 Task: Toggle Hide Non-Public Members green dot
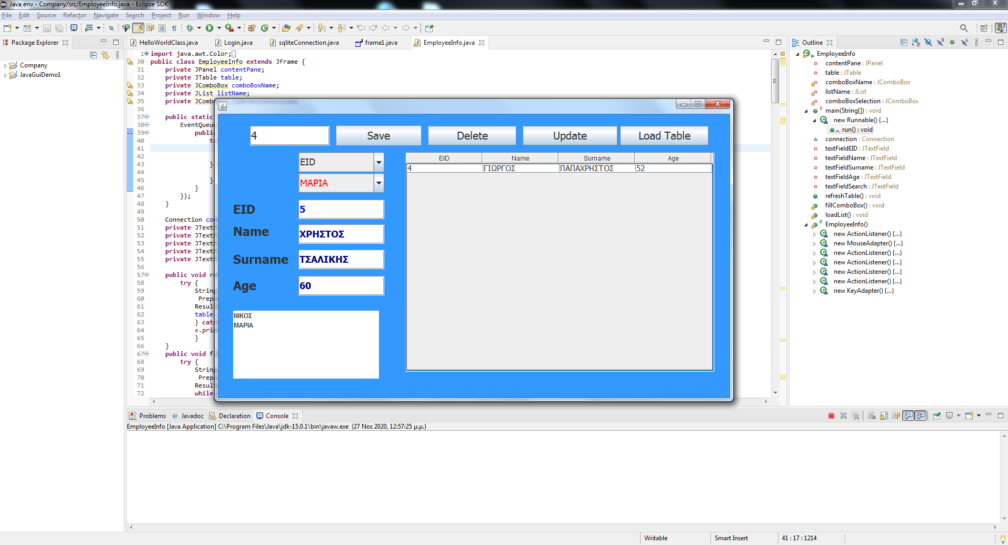click(x=952, y=42)
